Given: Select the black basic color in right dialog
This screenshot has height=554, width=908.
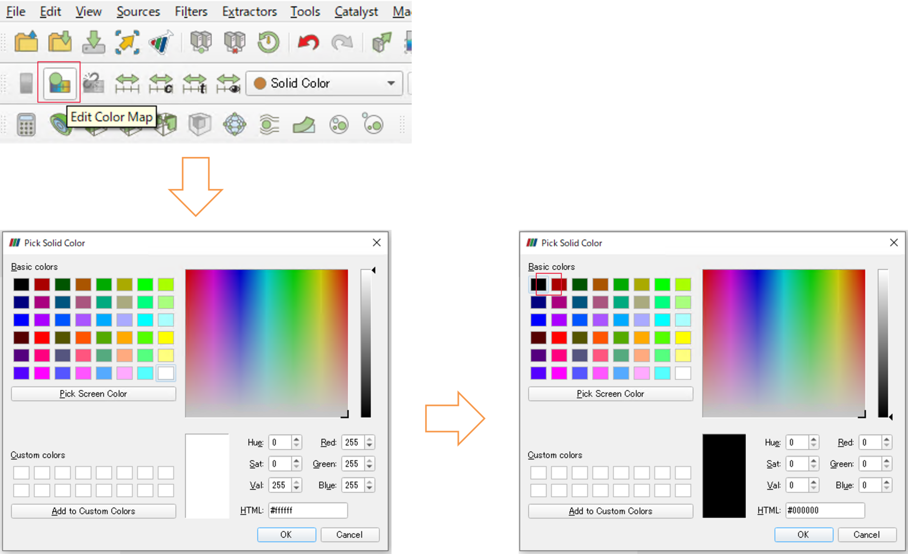Looking at the screenshot, I should coord(538,284).
